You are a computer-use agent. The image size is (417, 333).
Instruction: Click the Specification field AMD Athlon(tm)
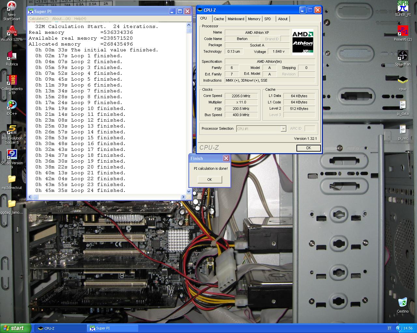pos(270,61)
